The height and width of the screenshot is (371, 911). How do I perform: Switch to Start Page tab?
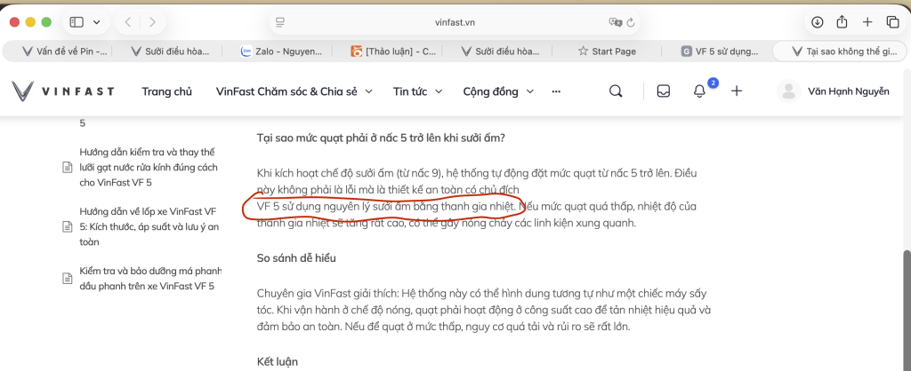[607, 51]
